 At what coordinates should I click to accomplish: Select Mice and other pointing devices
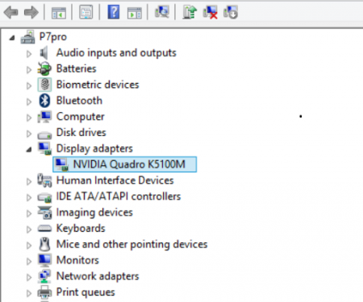(x=131, y=244)
